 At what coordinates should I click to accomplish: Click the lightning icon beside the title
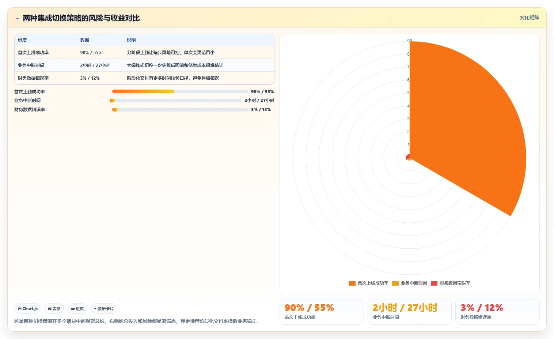pyautogui.click(x=17, y=18)
